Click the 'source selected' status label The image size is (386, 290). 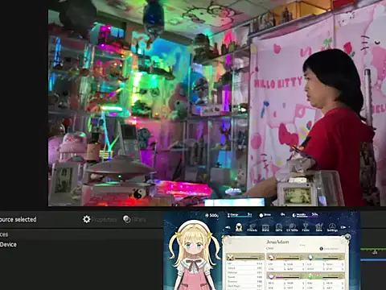[x=18, y=219]
